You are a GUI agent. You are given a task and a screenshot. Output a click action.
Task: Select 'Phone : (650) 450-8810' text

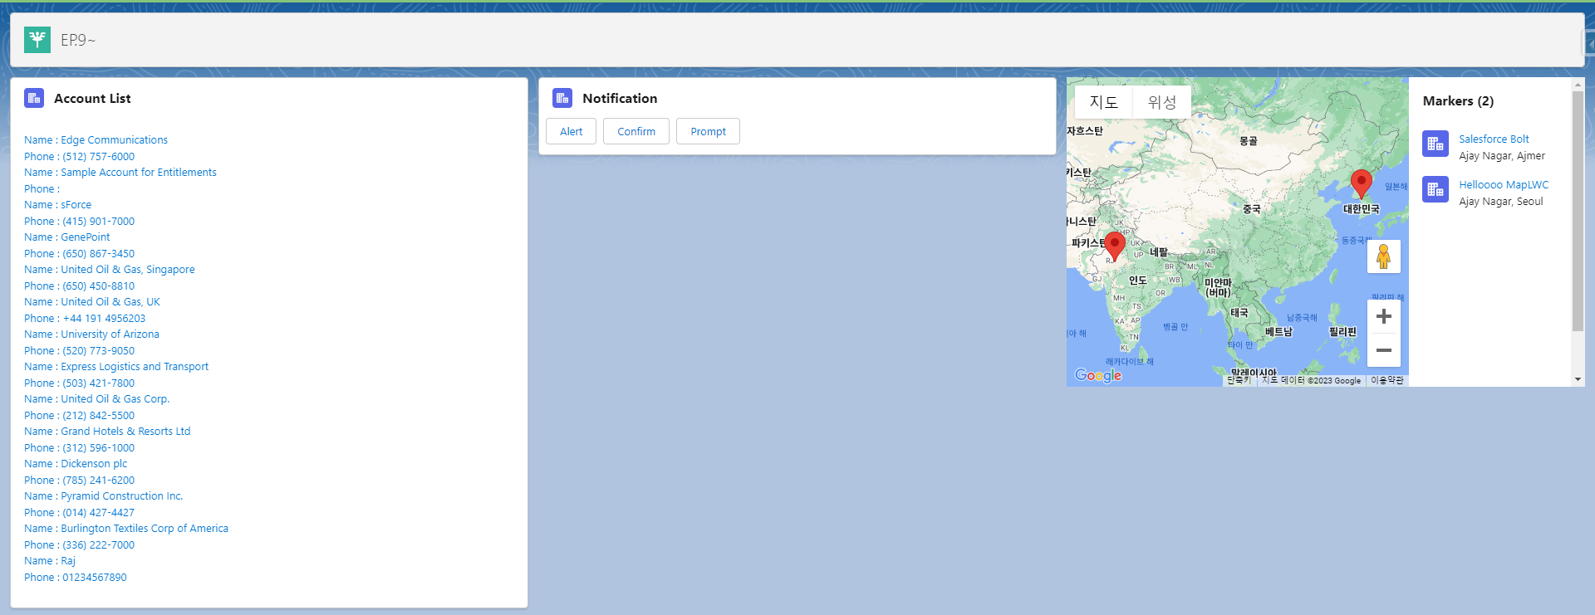tap(79, 286)
